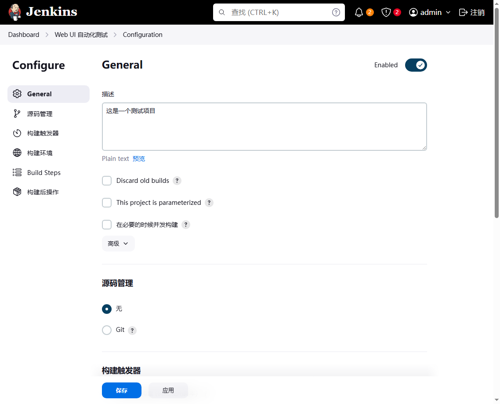
Task: Focus the 查找 search field
Action: pos(279,12)
